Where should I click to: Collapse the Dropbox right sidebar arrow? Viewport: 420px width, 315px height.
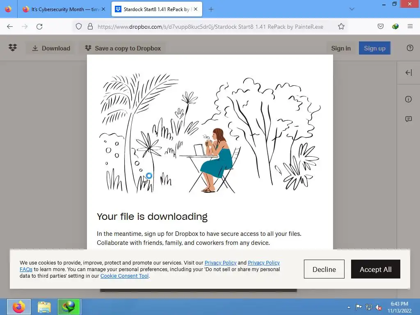click(x=409, y=73)
